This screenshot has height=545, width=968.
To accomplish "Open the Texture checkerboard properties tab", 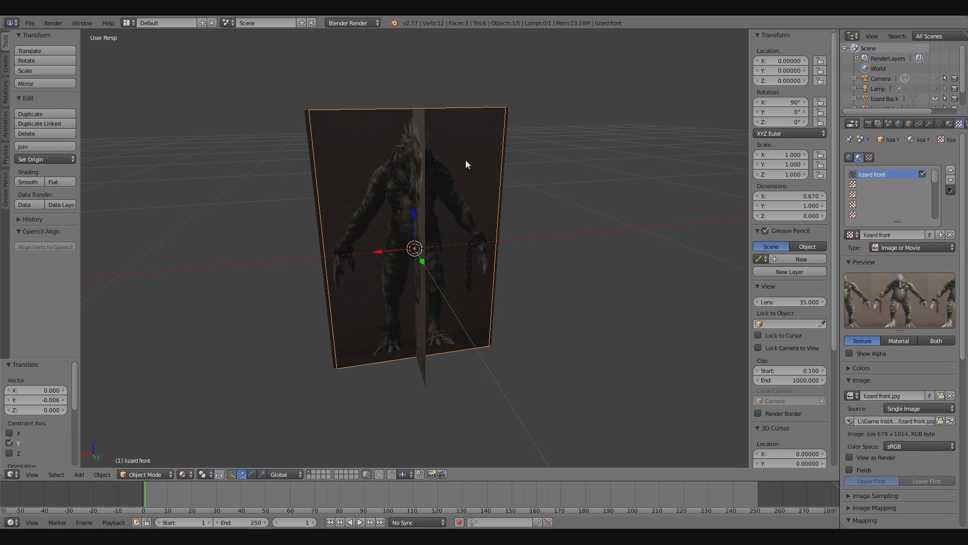I will (x=959, y=124).
